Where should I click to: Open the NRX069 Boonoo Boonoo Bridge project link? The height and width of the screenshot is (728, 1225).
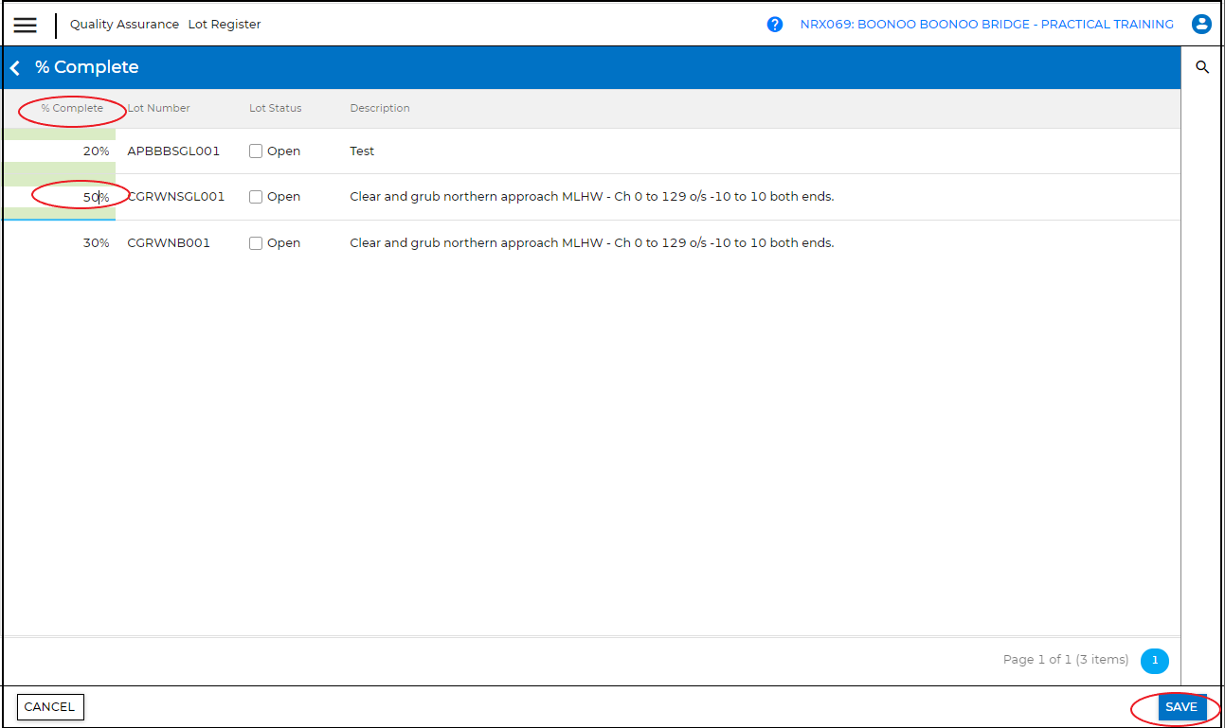pyautogui.click(x=986, y=25)
